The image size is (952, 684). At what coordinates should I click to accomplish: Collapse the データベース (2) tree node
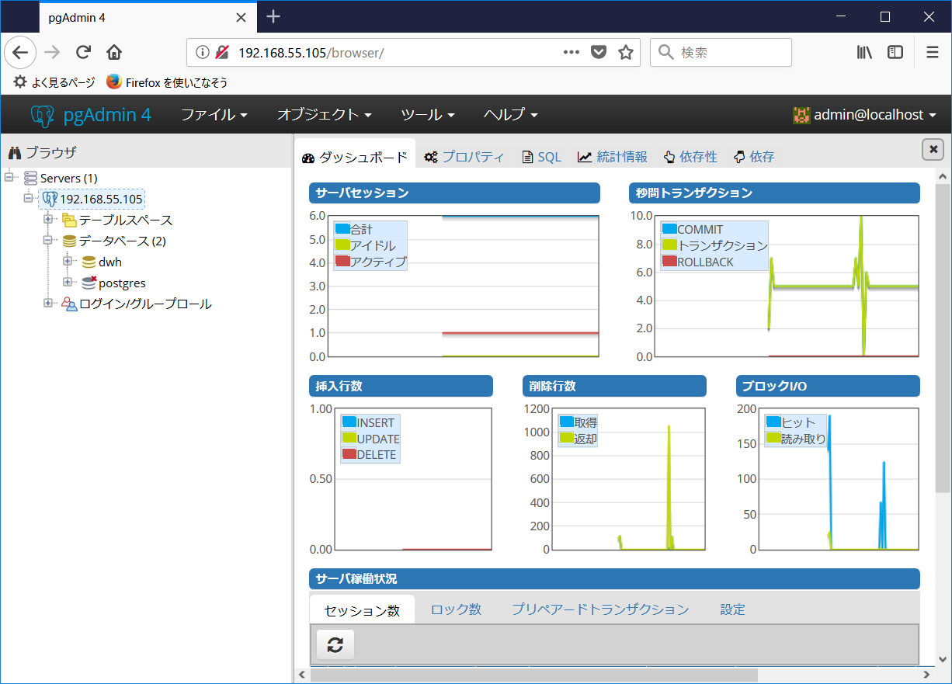click(x=48, y=241)
